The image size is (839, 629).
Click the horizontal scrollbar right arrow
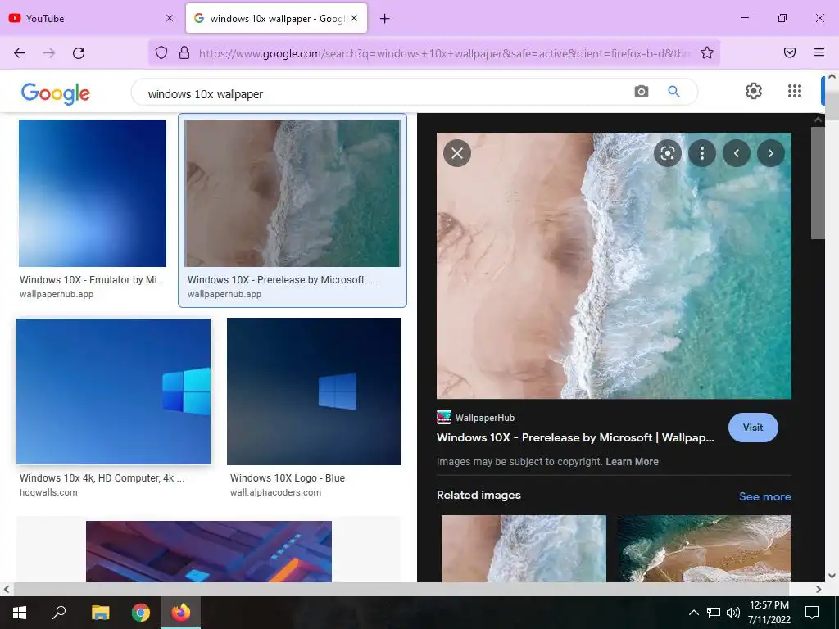(x=819, y=589)
